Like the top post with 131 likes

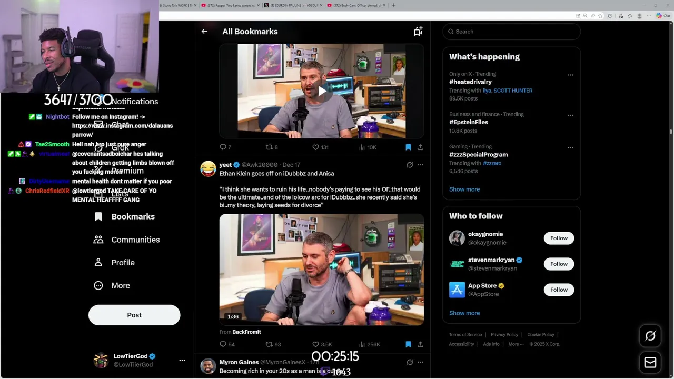click(x=320, y=147)
